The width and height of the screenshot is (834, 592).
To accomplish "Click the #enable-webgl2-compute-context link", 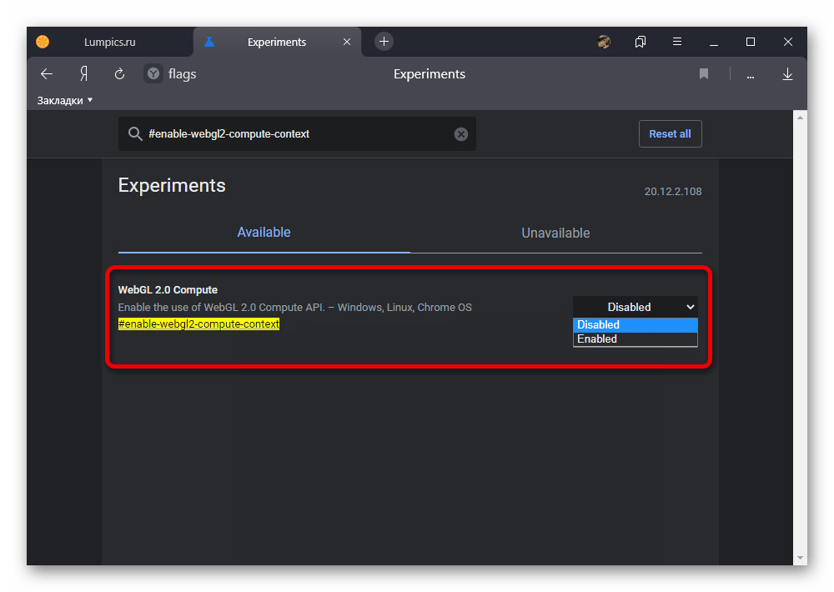I will 198,324.
